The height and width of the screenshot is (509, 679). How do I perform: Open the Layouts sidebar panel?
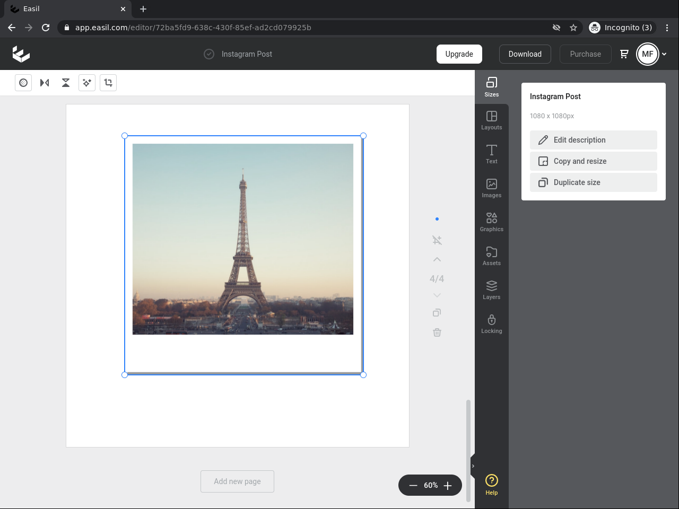coord(492,120)
